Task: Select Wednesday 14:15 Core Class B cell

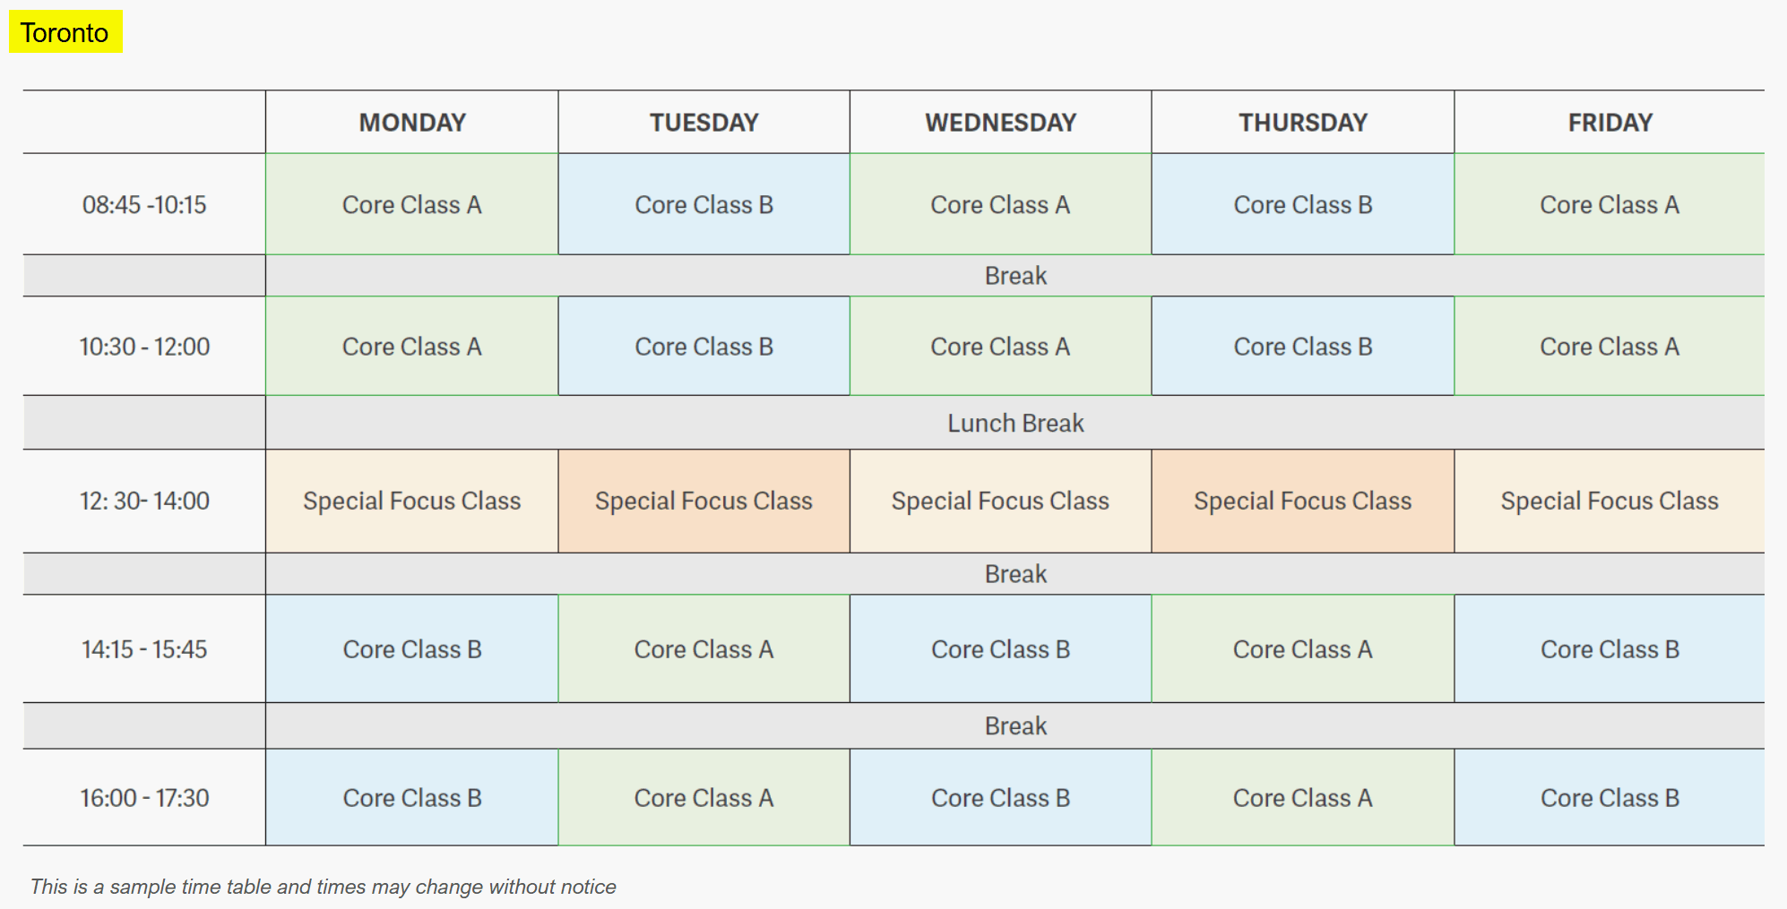Action: (x=1000, y=649)
